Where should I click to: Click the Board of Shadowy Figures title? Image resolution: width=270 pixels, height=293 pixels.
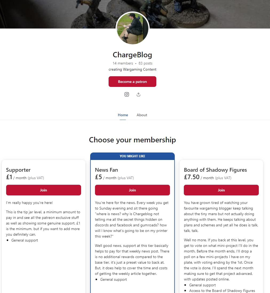215,170
